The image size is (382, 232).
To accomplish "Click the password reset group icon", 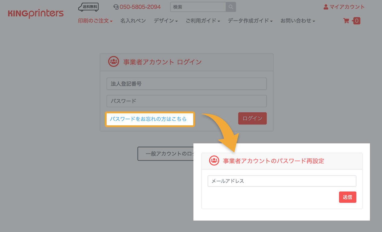I will coord(214,160).
